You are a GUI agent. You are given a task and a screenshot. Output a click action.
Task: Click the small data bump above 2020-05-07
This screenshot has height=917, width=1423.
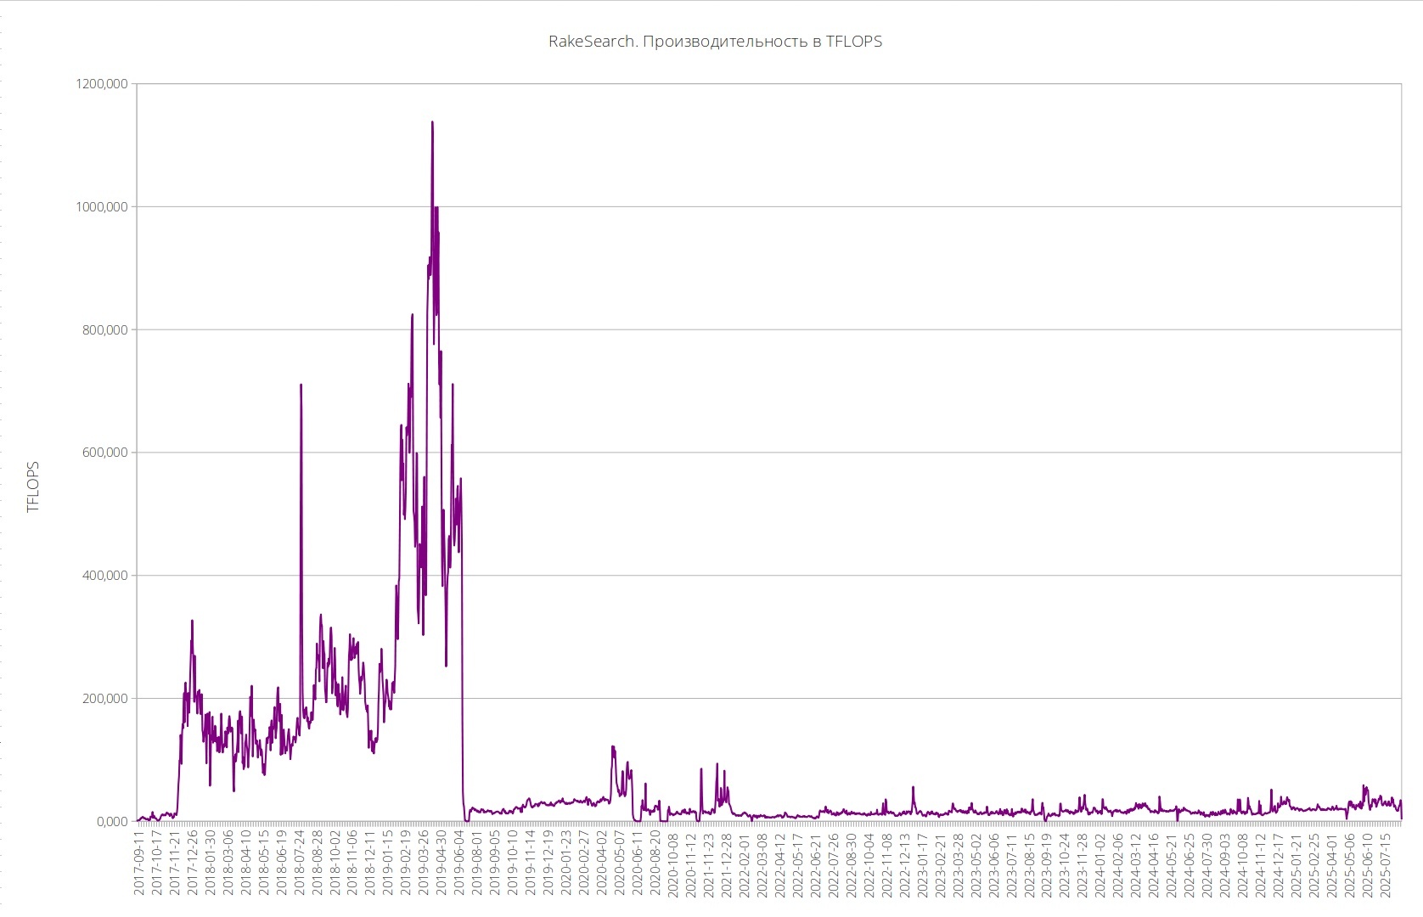point(613,748)
